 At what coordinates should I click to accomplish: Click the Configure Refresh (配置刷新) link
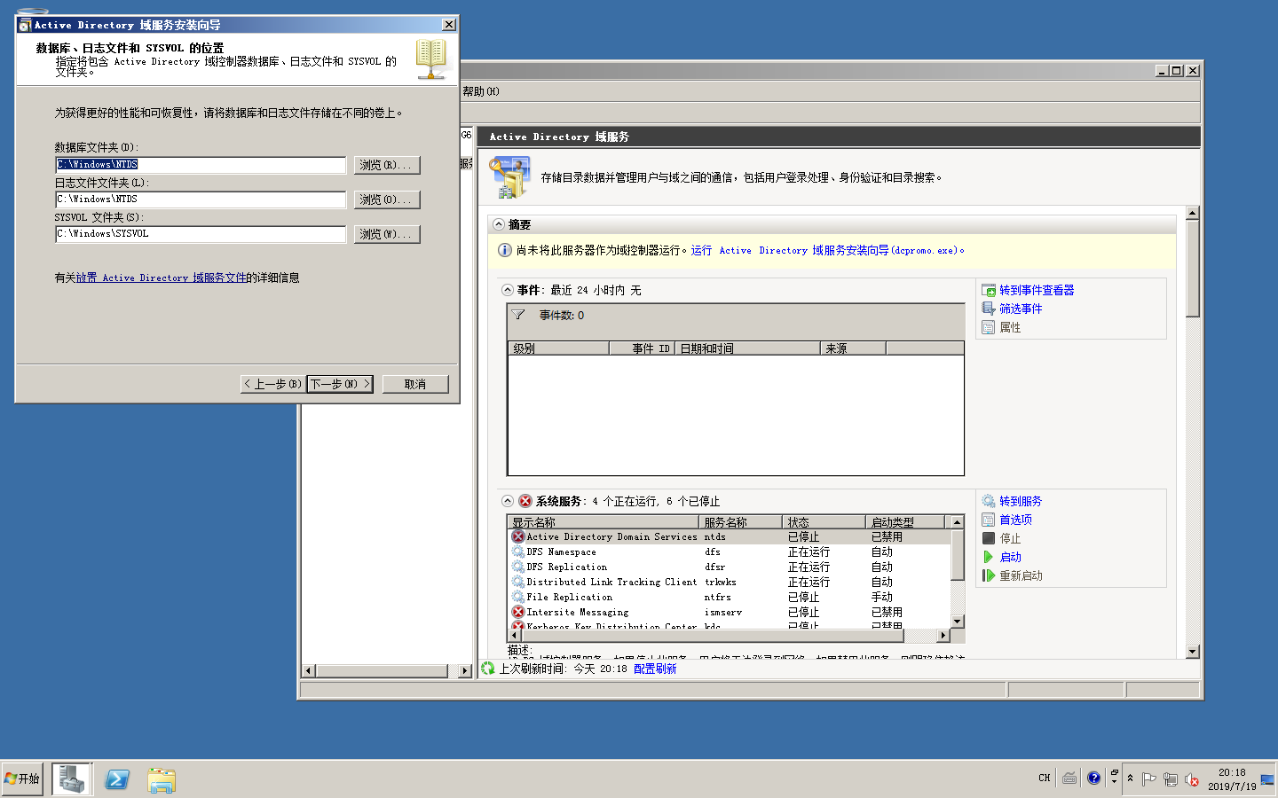click(x=655, y=669)
